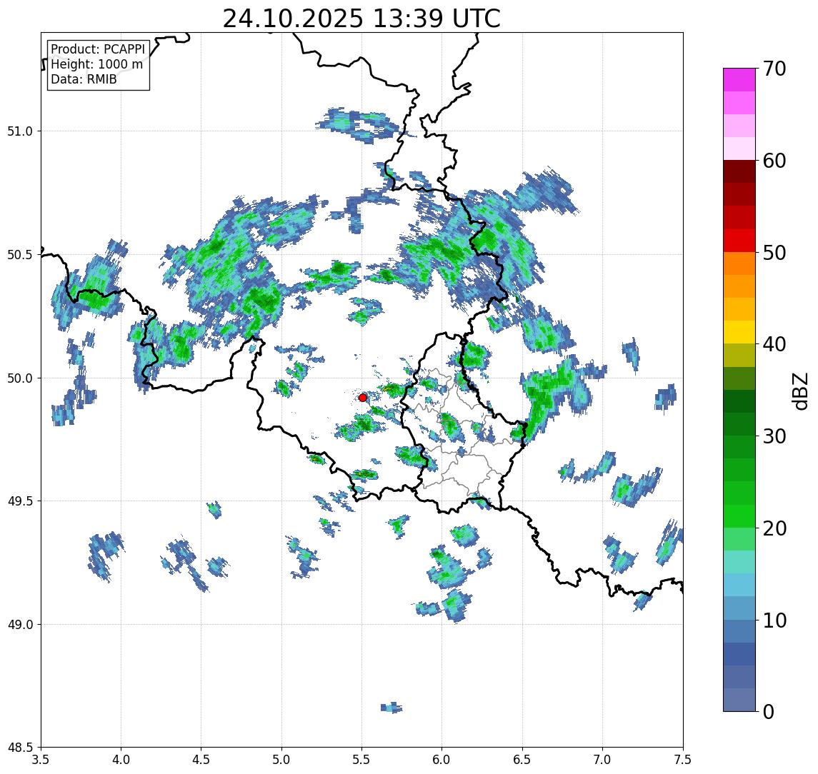The image size is (818, 774).
Task: Click the longitude axis label '4.5'
Action: click(201, 760)
